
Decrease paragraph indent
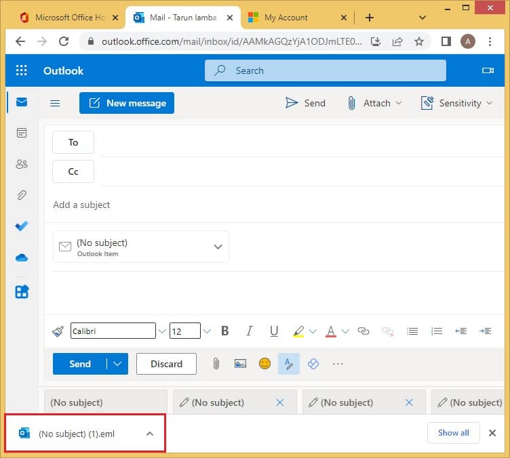[x=461, y=331]
